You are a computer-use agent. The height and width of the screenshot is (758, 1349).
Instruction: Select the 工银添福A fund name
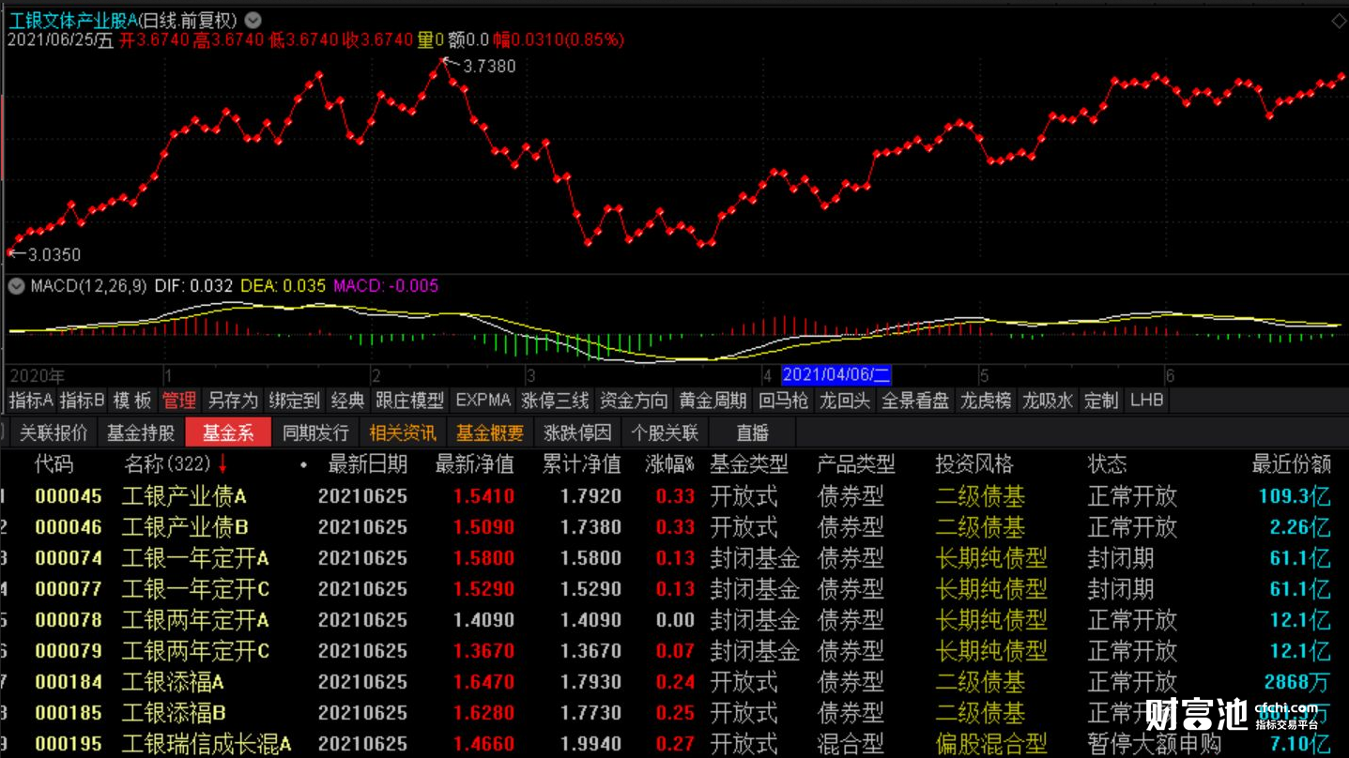(x=173, y=682)
